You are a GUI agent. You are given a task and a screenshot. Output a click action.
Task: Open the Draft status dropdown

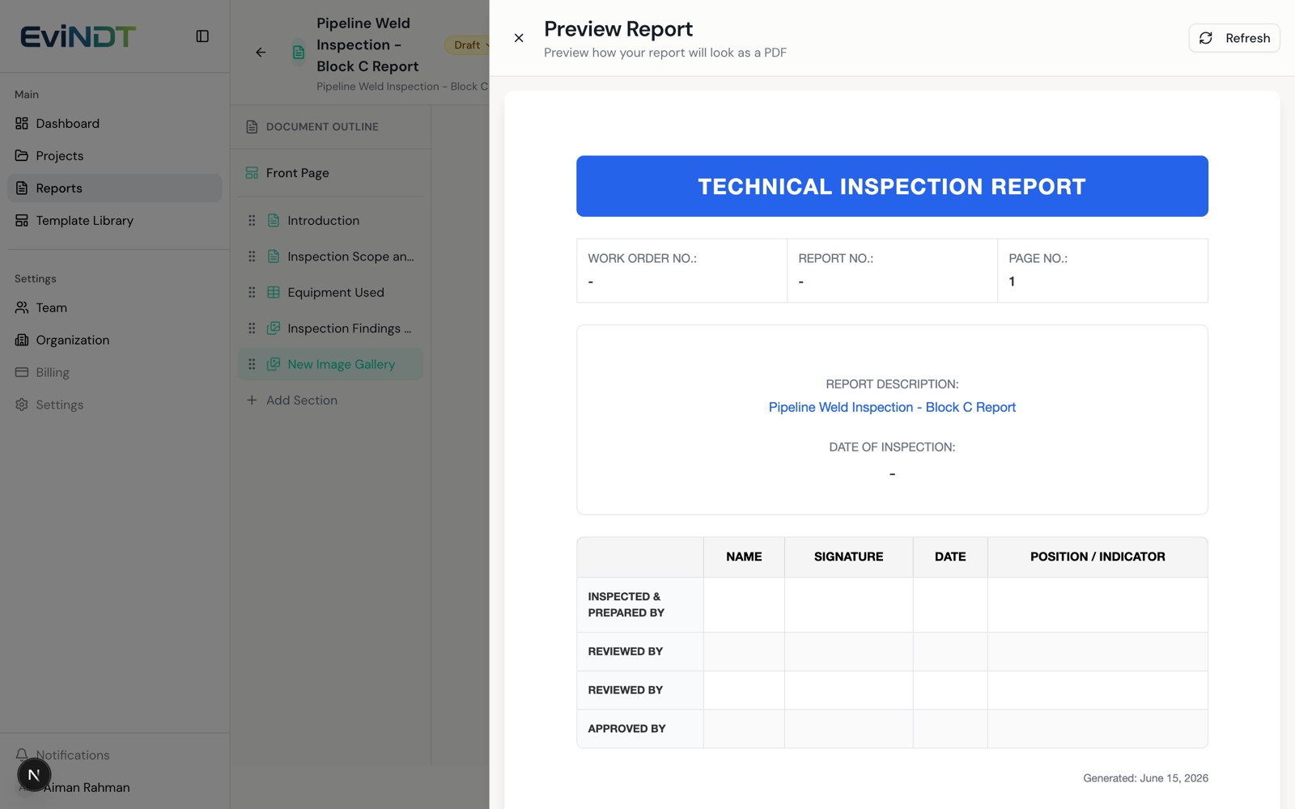(x=469, y=45)
